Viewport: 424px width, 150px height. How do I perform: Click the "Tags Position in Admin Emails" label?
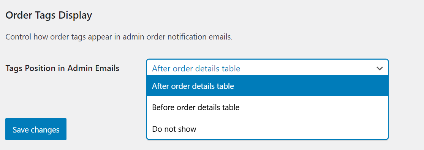click(x=62, y=68)
